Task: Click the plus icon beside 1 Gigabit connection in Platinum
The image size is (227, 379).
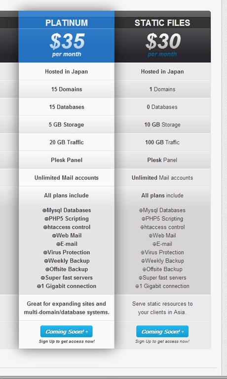Action: coord(39,287)
